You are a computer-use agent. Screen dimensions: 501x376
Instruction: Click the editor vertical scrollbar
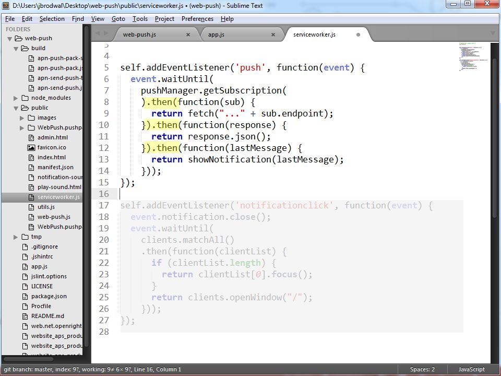tap(495, 137)
